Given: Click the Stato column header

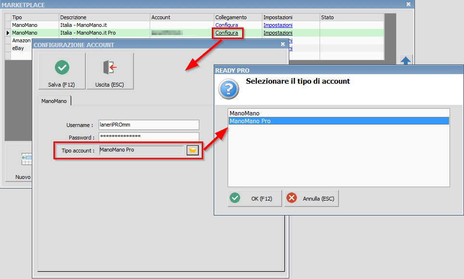Looking at the screenshot, I should tap(352, 17).
